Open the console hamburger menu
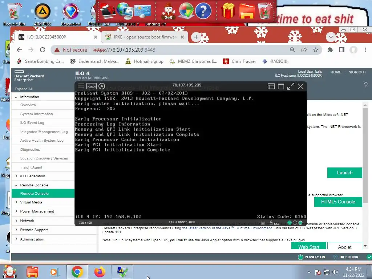The image size is (372, 279). (81, 86)
